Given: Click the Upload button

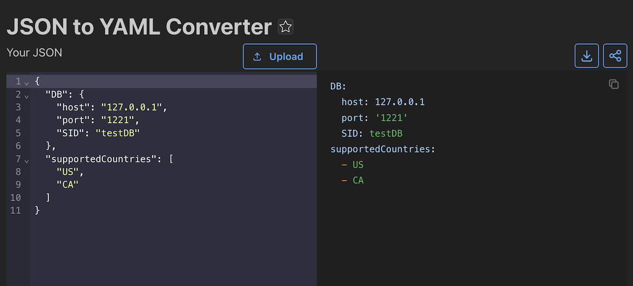Looking at the screenshot, I should (x=280, y=56).
